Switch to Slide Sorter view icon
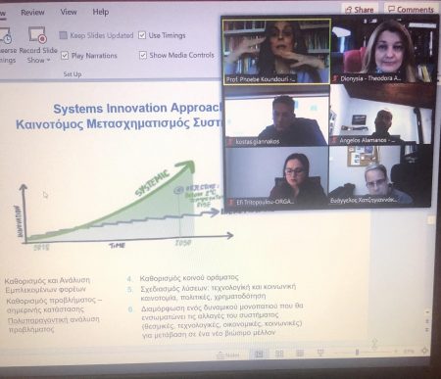 (279, 354)
